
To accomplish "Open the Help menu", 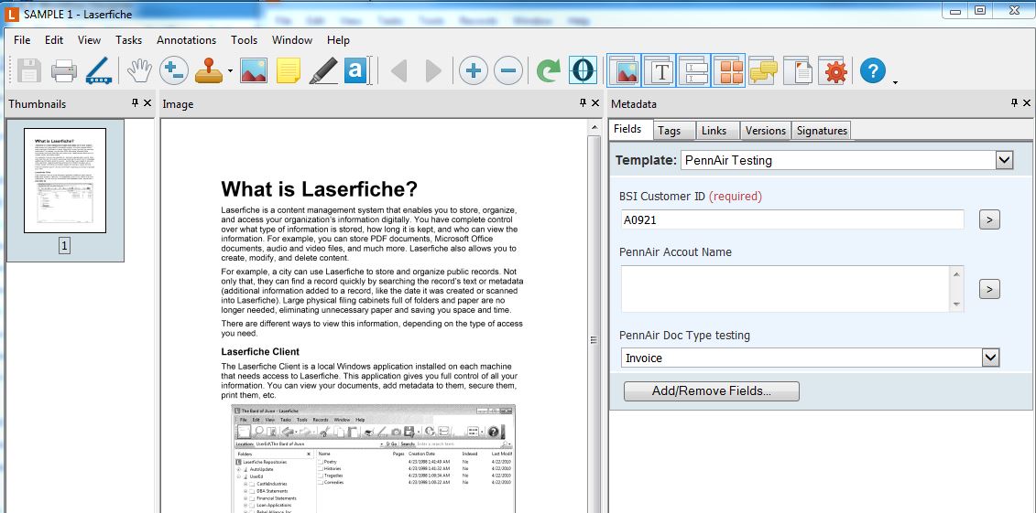I will 338,40.
